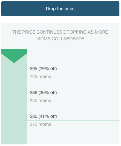Click the MOMS COLLABORATE heading line

(x=60, y=39)
